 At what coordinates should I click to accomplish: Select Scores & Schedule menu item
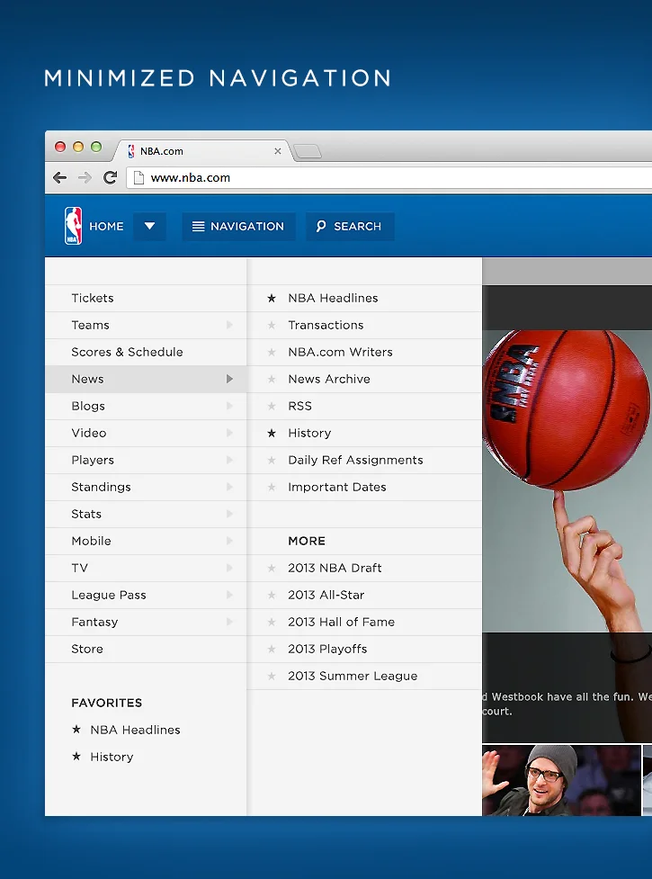(x=146, y=352)
